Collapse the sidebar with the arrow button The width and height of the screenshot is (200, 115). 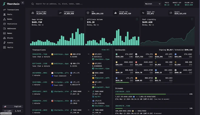click(23, 3)
